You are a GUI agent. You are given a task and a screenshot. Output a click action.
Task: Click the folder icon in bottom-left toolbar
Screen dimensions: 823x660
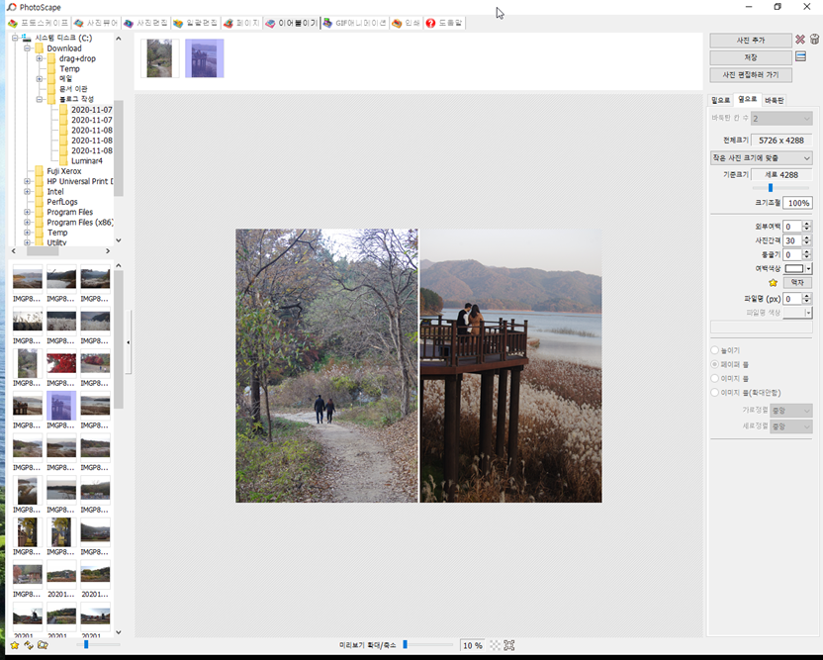click(x=43, y=645)
